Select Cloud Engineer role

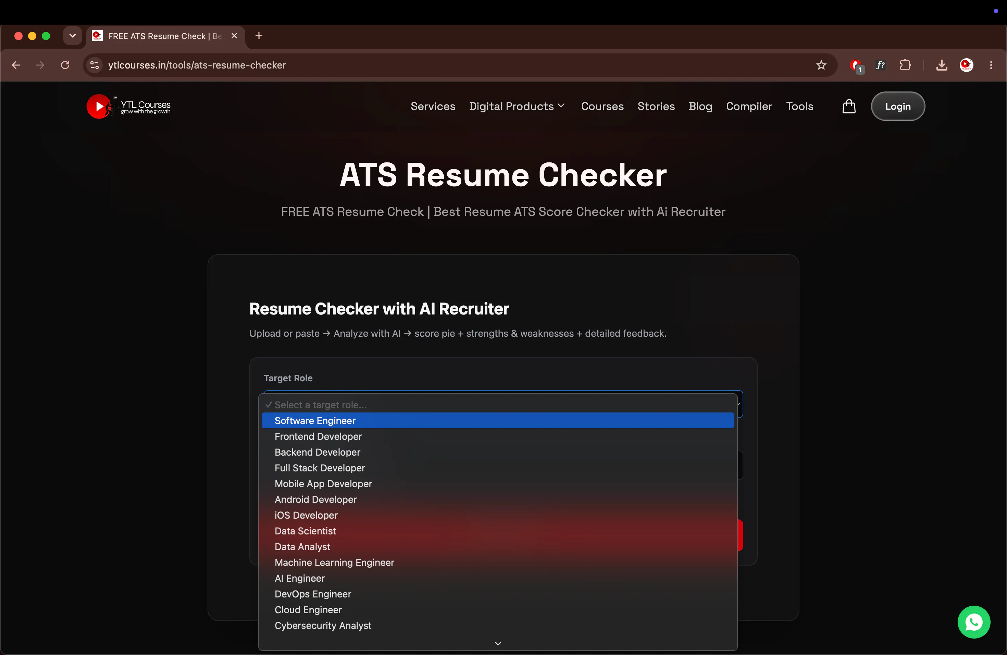(x=498, y=610)
